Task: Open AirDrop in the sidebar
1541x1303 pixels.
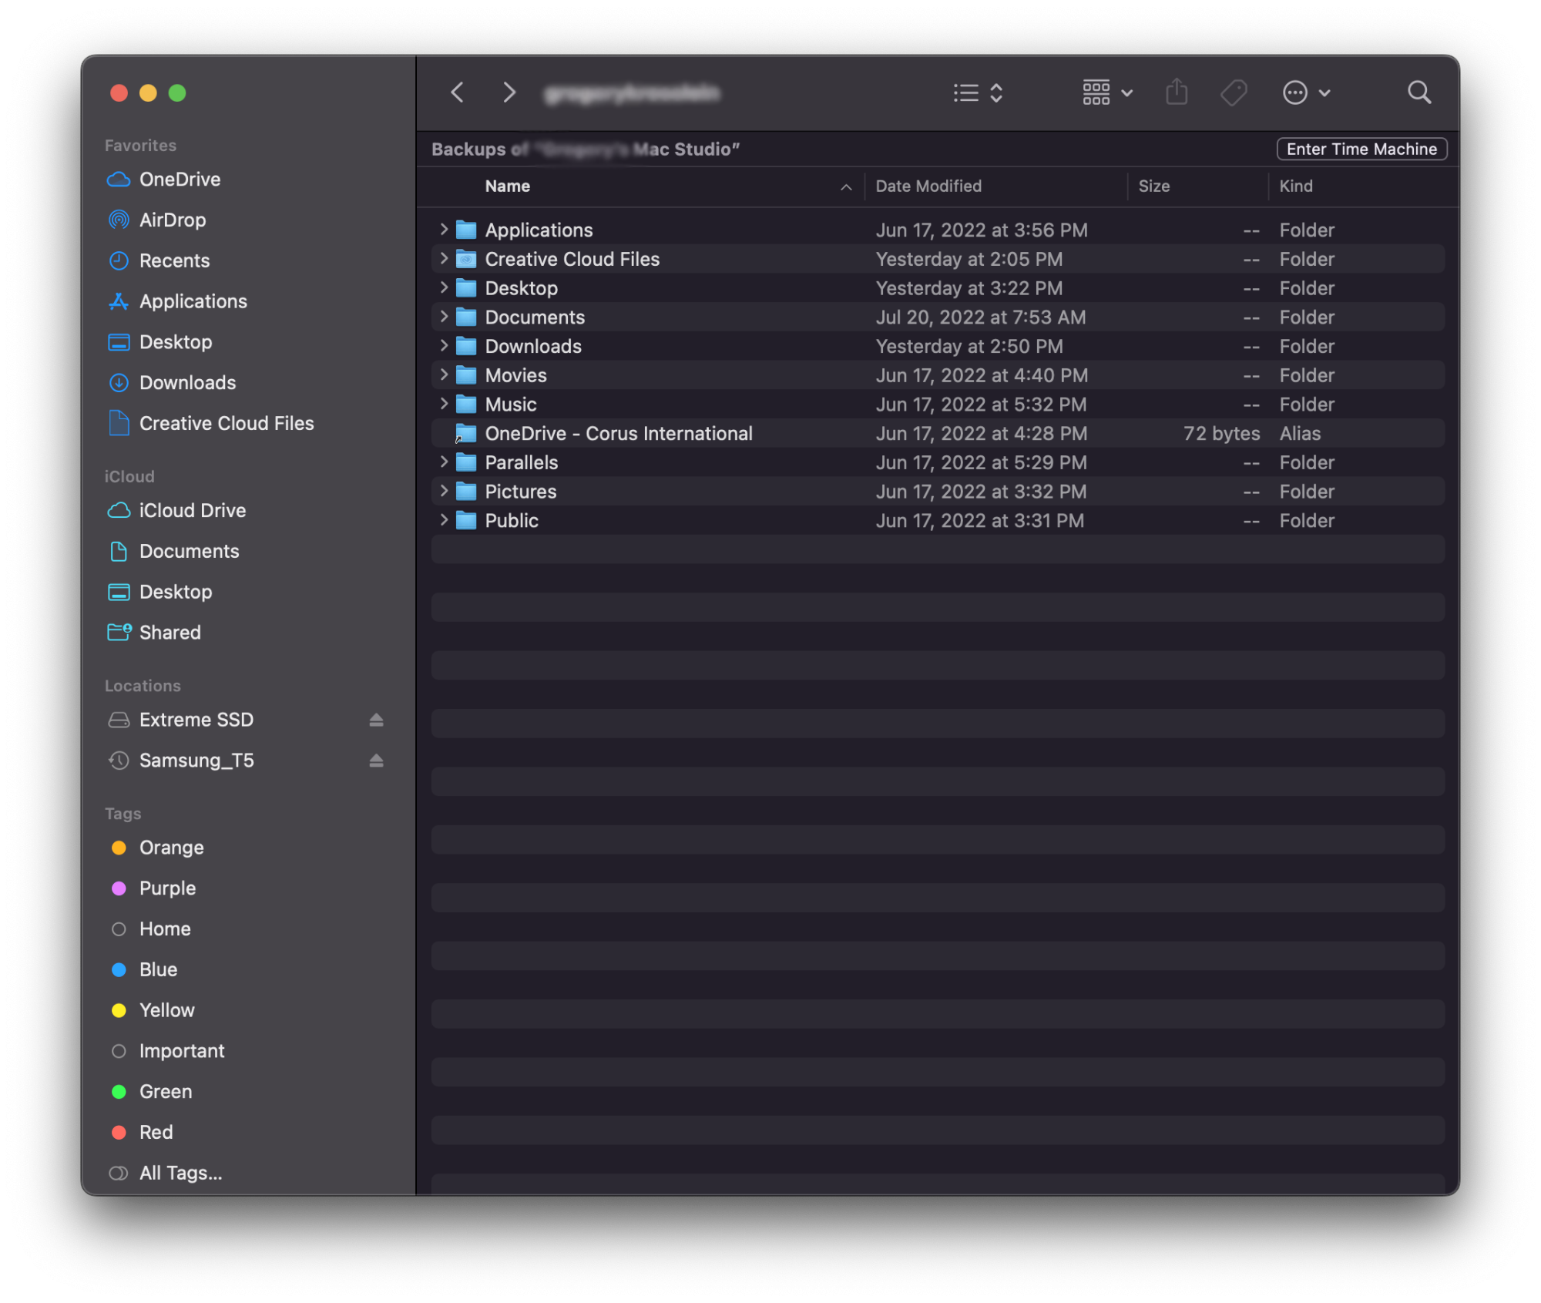Action: 172,220
